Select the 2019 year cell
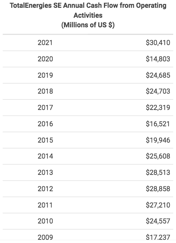 [45, 75]
